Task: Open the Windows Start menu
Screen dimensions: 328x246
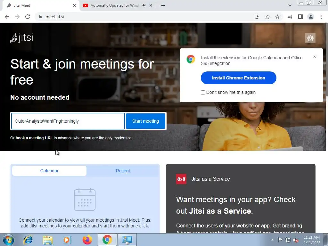Action: pyautogui.click(x=9, y=240)
